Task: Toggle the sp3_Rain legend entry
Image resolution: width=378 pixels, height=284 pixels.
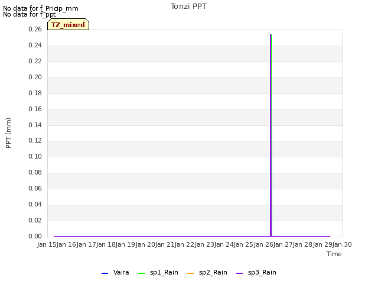Action: (256, 272)
